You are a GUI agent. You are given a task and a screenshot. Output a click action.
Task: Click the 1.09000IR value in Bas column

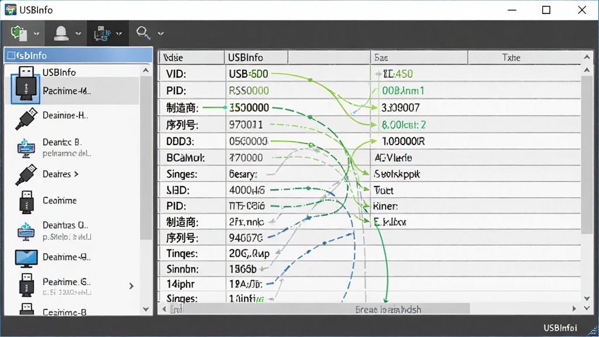click(x=404, y=142)
